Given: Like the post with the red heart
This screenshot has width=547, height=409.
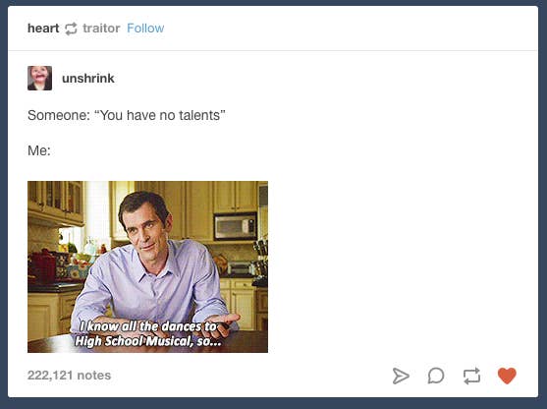Looking at the screenshot, I should tap(507, 376).
